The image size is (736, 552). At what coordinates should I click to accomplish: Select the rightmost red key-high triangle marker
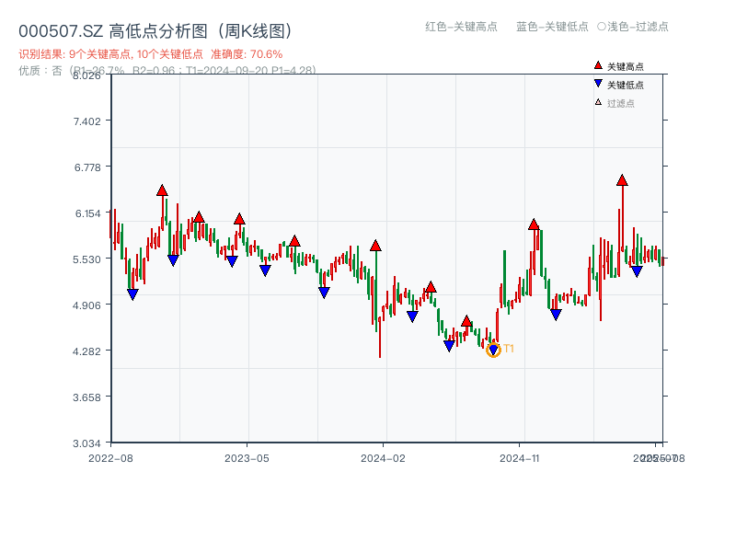coord(622,180)
